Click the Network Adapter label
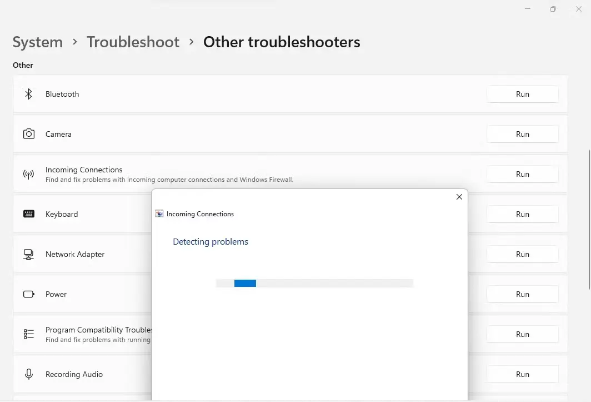591x402 pixels. [x=75, y=254]
